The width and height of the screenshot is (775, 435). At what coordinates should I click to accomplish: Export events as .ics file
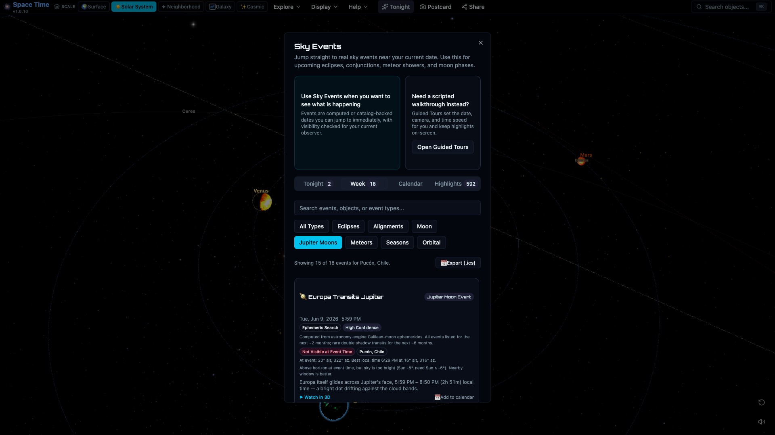[x=458, y=263]
